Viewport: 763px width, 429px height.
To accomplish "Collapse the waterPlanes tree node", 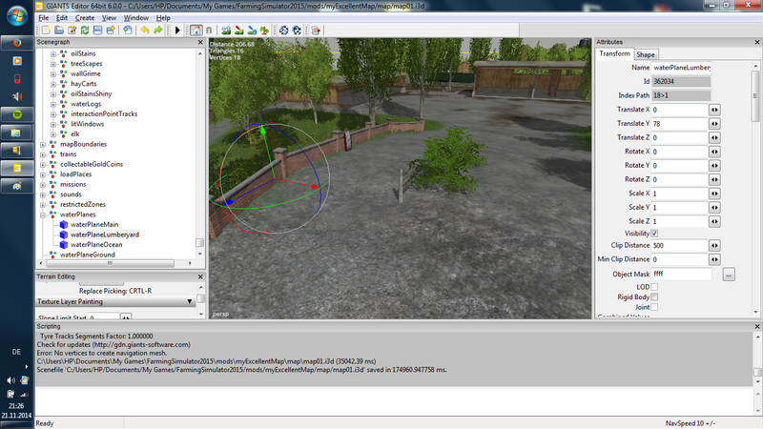I will point(43,214).
